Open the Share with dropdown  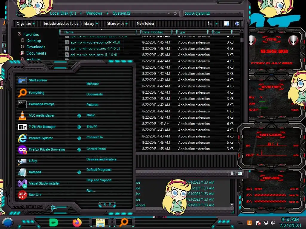coord(117,24)
